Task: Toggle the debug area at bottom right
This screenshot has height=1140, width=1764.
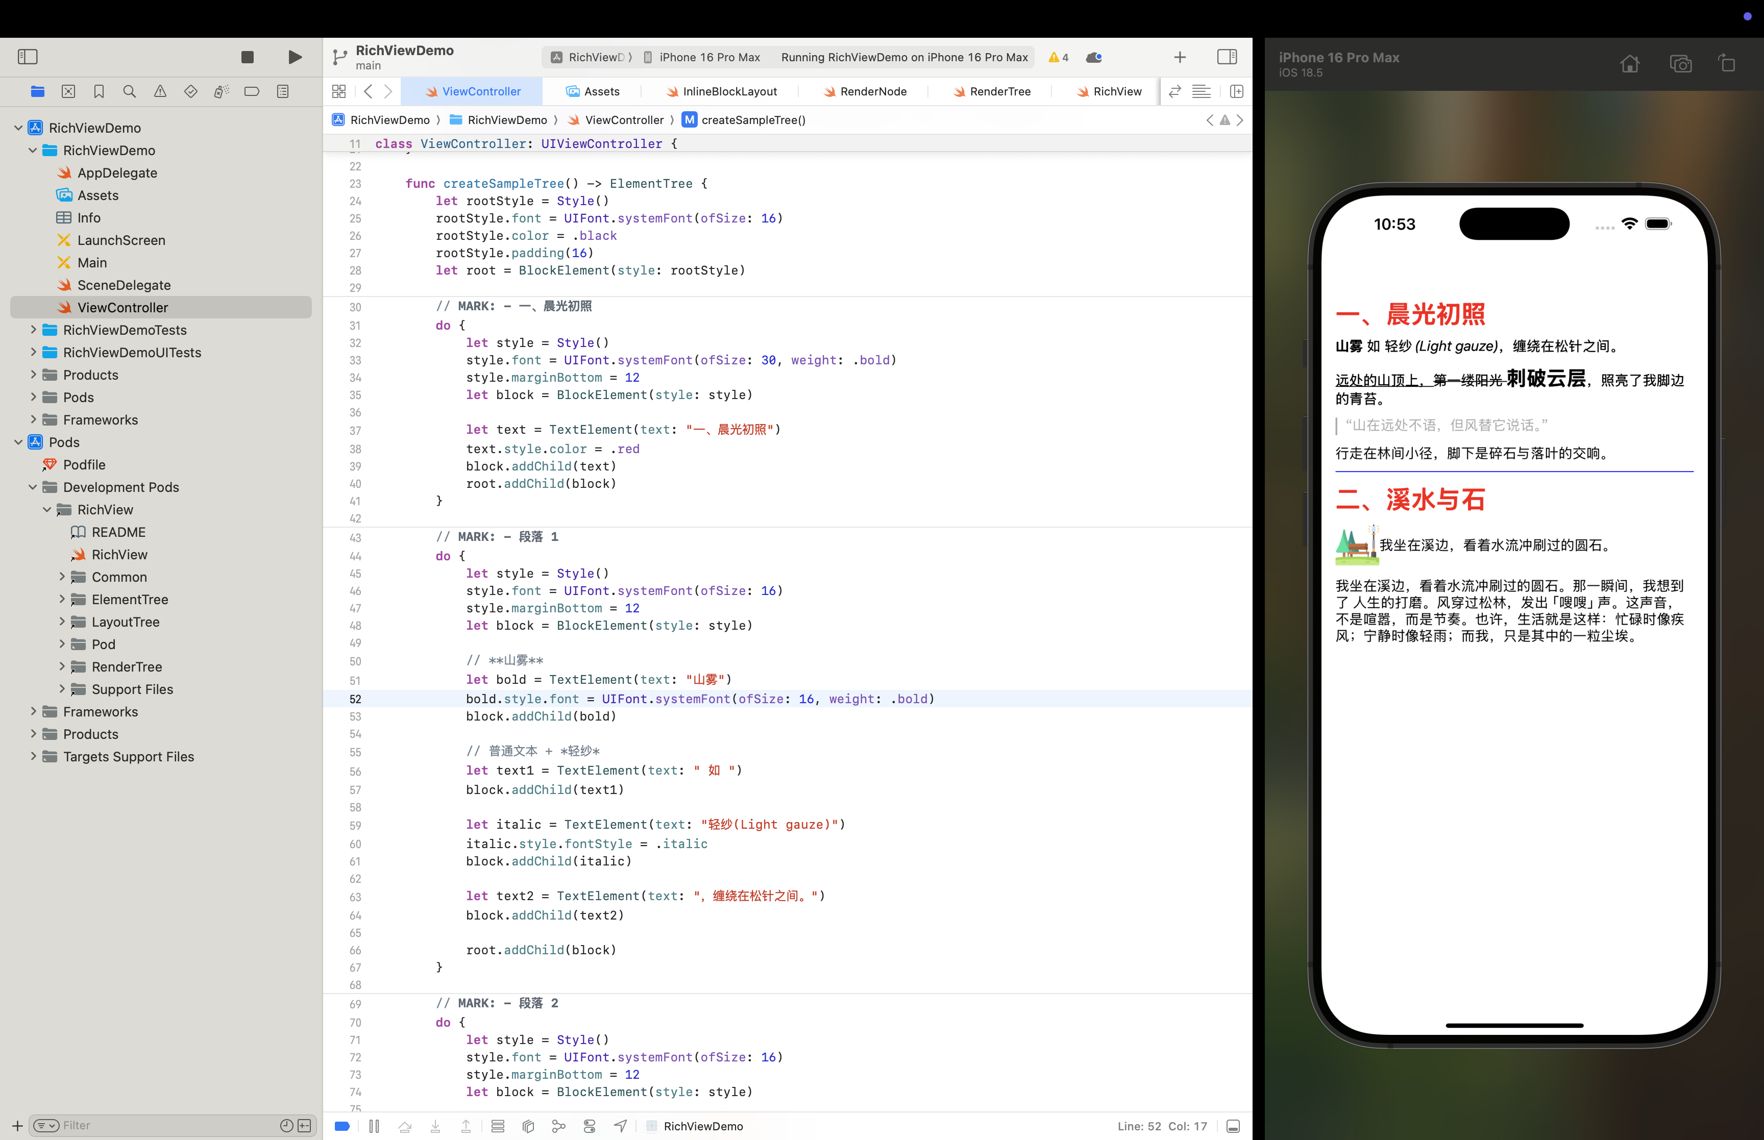Action: click(x=1233, y=1126)
